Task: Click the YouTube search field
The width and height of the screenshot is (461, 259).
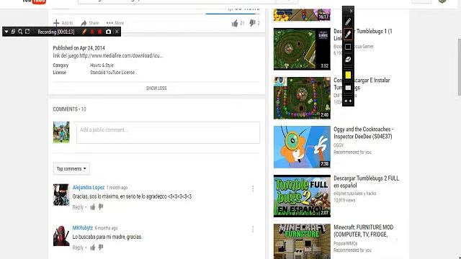Action: (176, 1)
